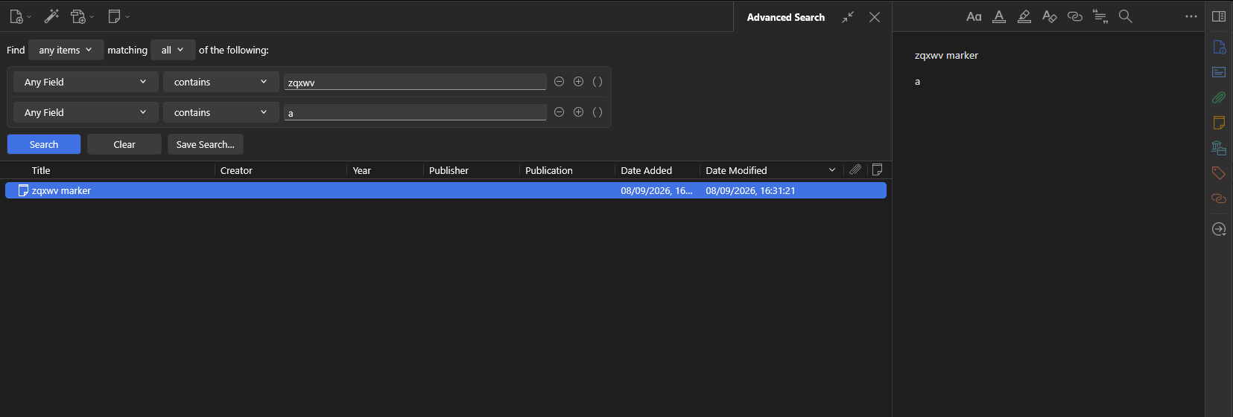Click the clear formatting icon
This screenshot has height=417, width=1233.
[x=1050, y=16]
